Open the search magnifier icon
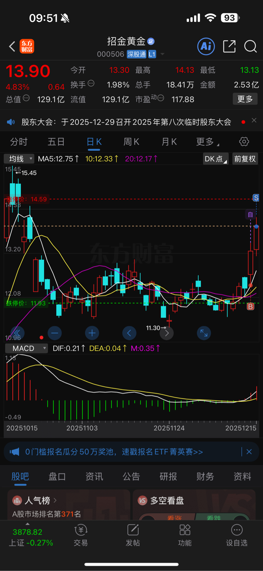Viewport: 263px width, 571px height. (x=250, y=46)
